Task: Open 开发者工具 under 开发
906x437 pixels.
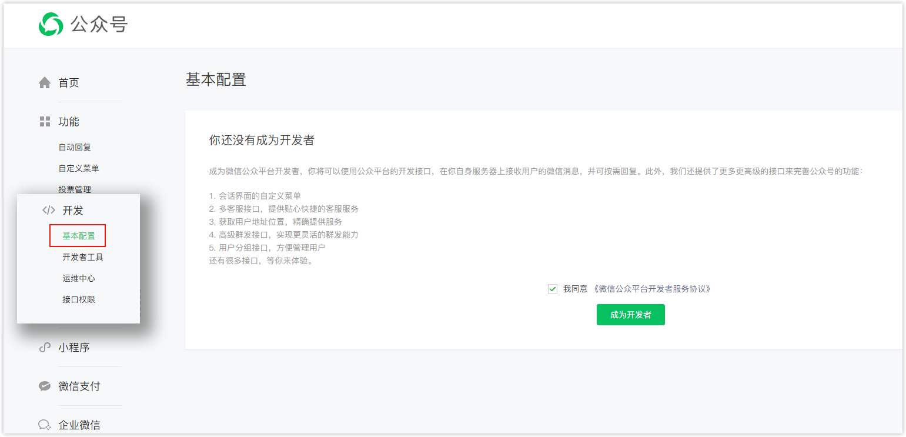Action: click(x=83, y=257)
